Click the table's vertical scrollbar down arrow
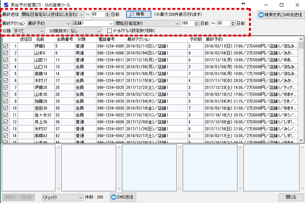The width and height of the screenshot is (305, 203). click(301, 140)
